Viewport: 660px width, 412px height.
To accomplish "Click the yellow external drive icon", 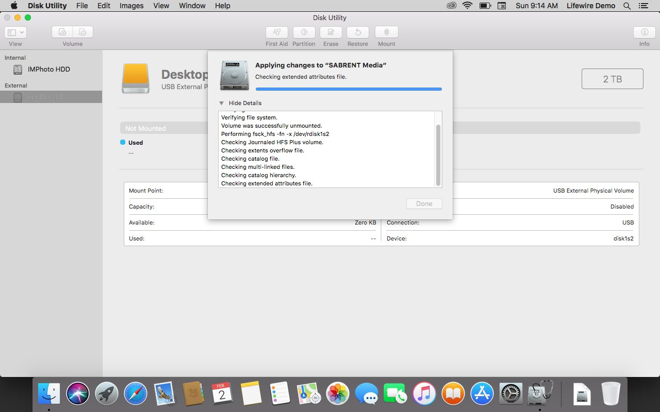I will (136, 78).
